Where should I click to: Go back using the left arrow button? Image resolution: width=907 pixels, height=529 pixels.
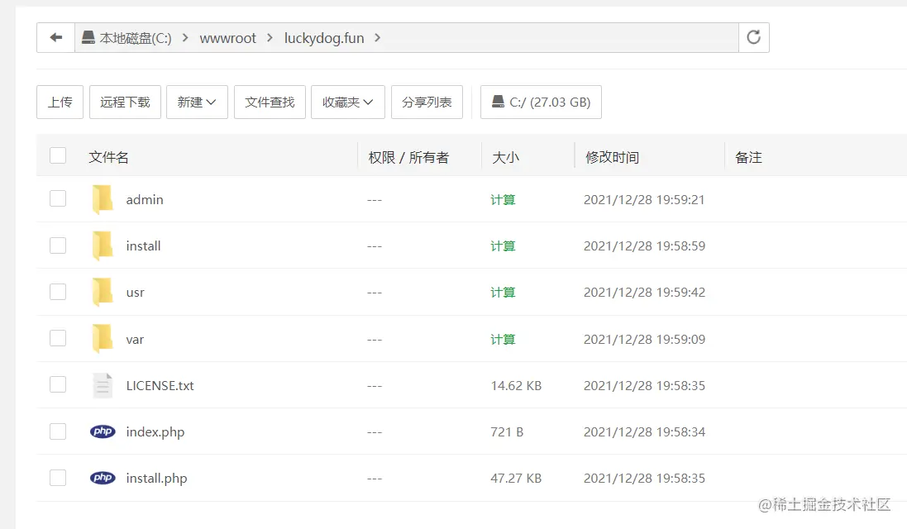55,37
